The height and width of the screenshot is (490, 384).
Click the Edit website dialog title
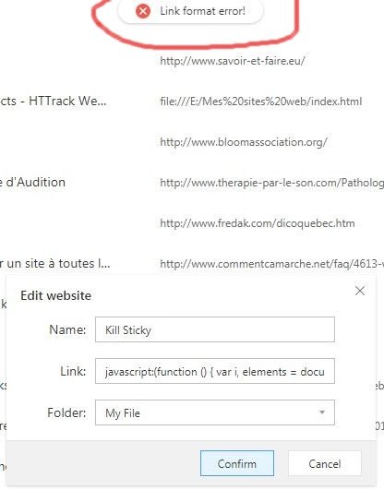click(56, 295)
